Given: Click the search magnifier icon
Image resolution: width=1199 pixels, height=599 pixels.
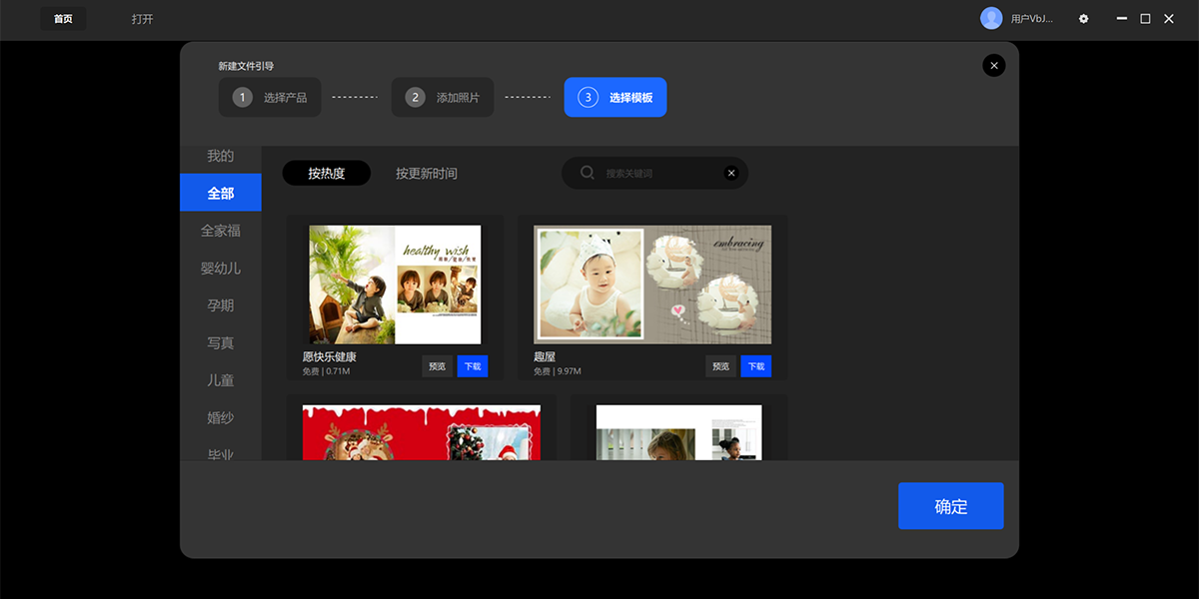Looking at the screenshot, I should 588,173.
